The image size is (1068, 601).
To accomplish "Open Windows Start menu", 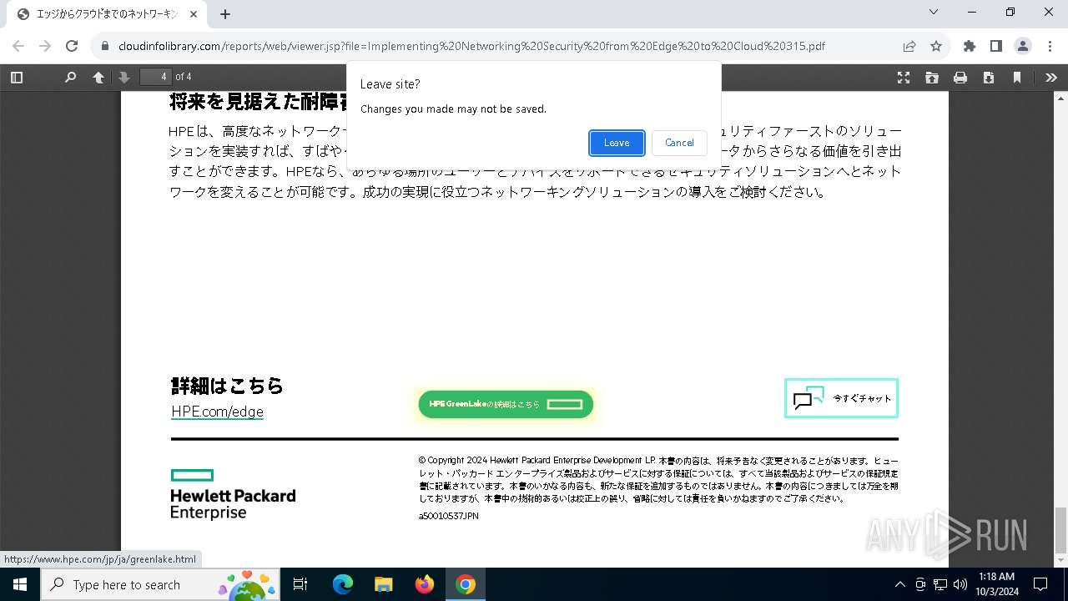I will tap(19, 584).
